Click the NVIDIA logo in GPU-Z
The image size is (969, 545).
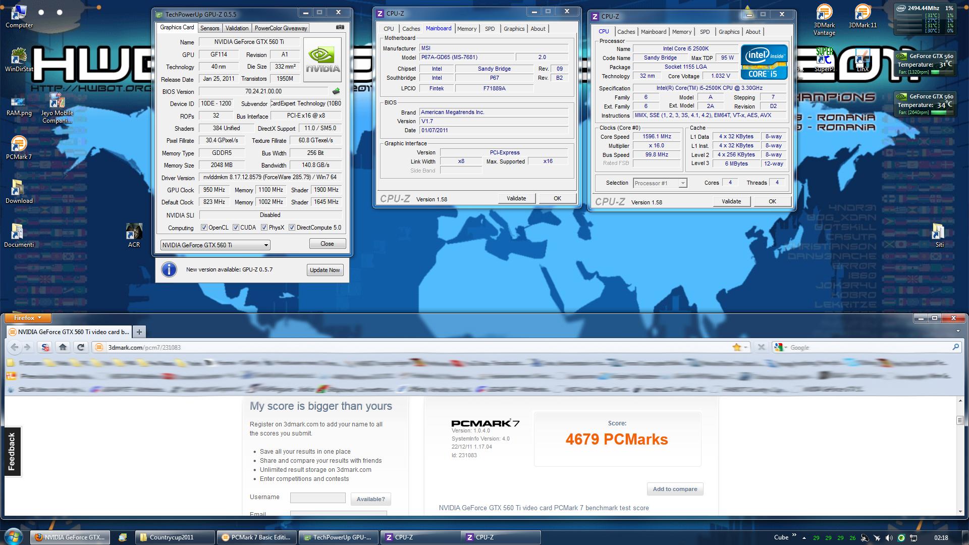322,60
